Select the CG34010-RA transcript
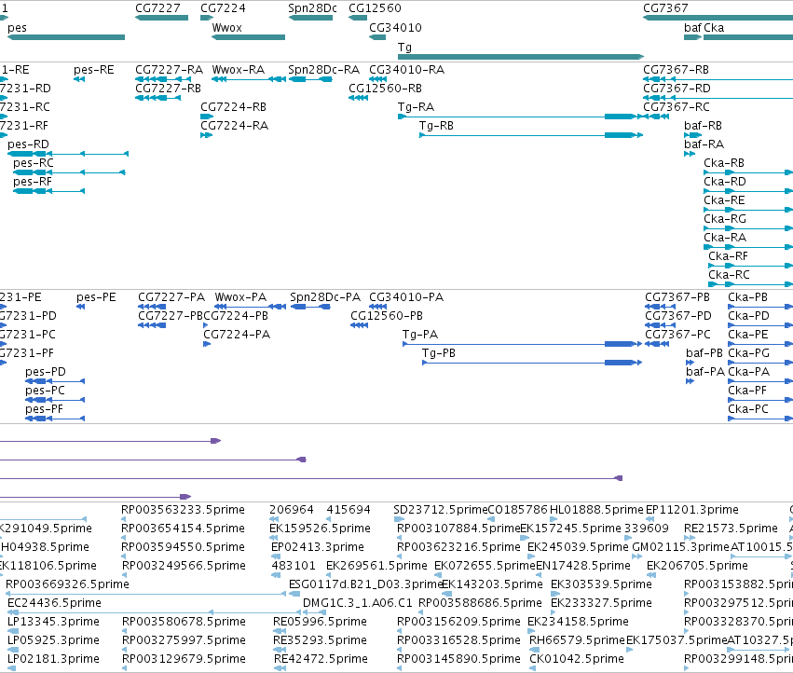The width and height of the screenshot is (793, 673). (377, 79)
